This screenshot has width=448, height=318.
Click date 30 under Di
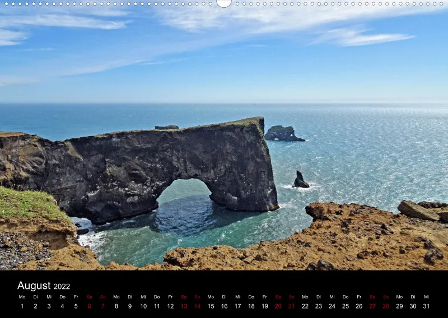(x=413, y=306)
